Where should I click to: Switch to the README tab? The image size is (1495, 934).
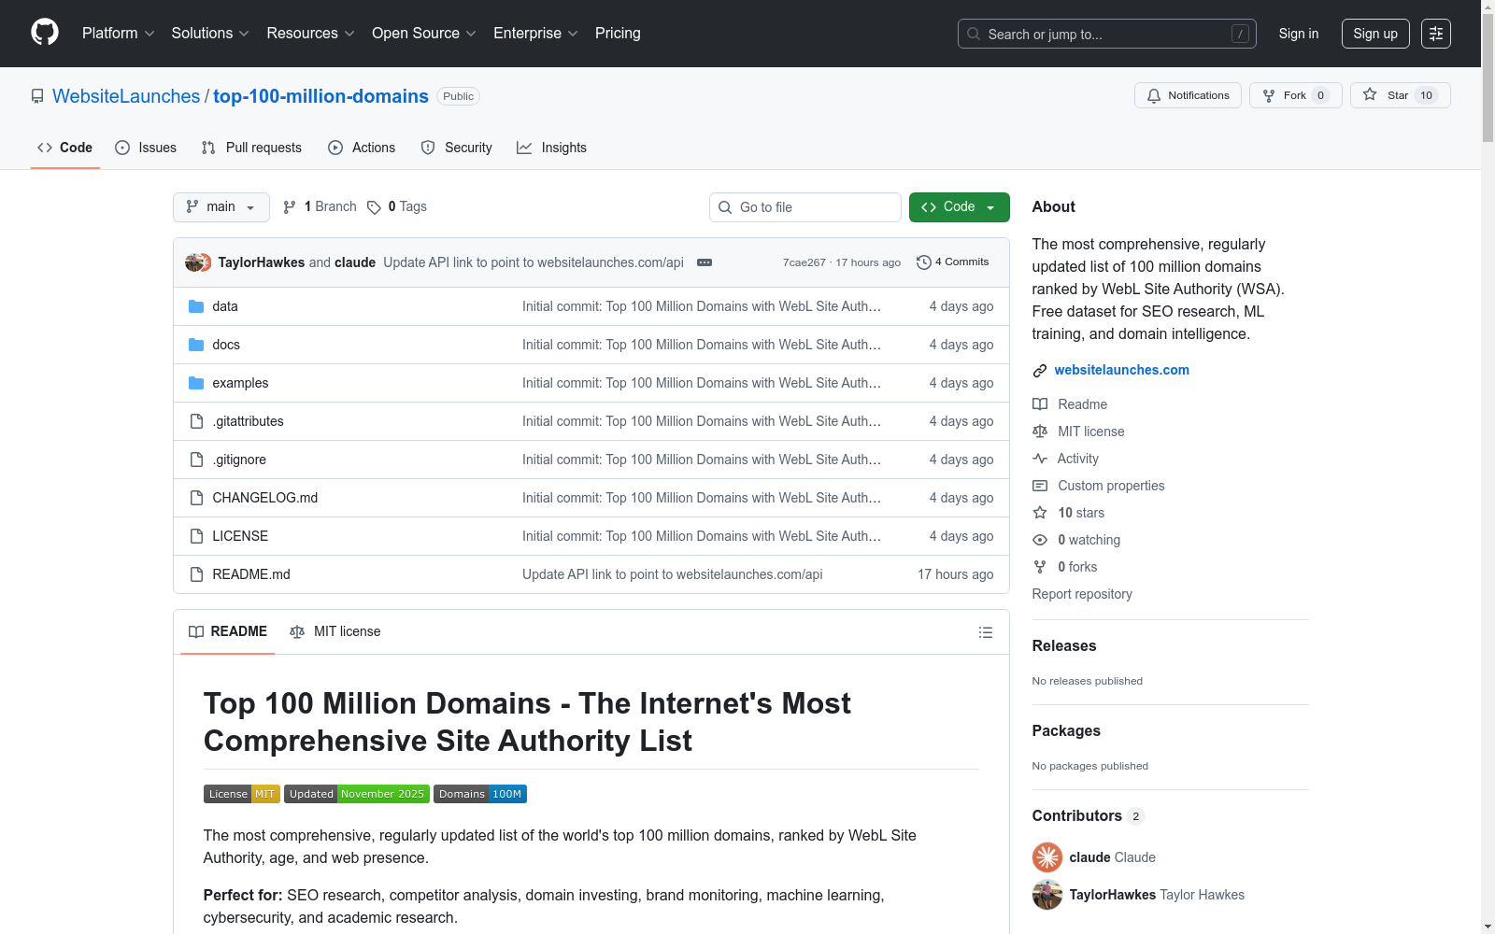pos(228,632)
